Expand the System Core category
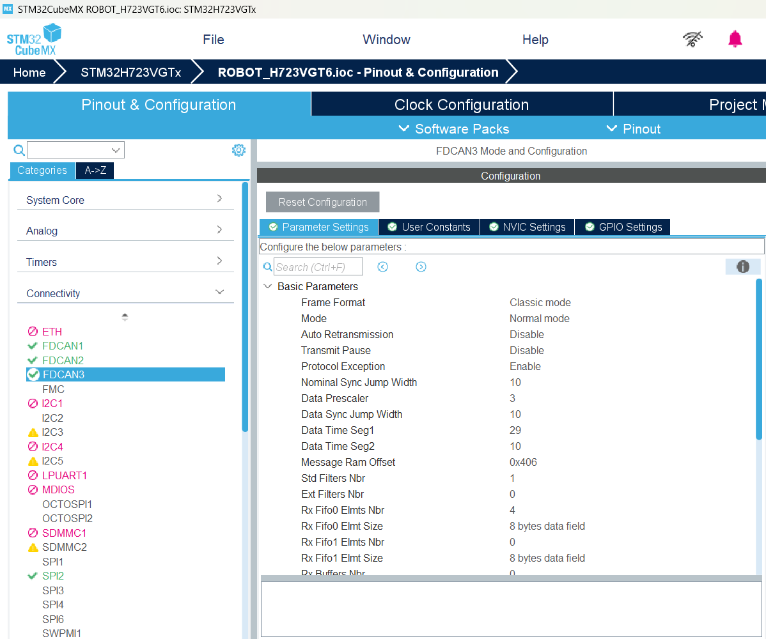The height and width of the screenshot is (639, 766). coord(125,199)
